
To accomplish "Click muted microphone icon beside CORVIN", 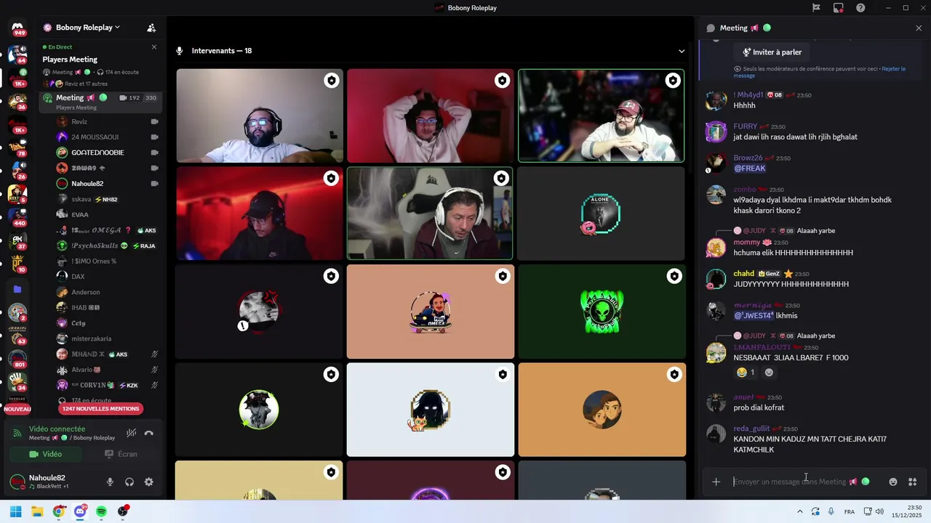I will pyautogui.click(x=154, y=385).
